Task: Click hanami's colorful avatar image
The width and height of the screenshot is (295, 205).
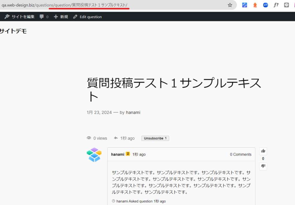Action: [x=94, y=155]
